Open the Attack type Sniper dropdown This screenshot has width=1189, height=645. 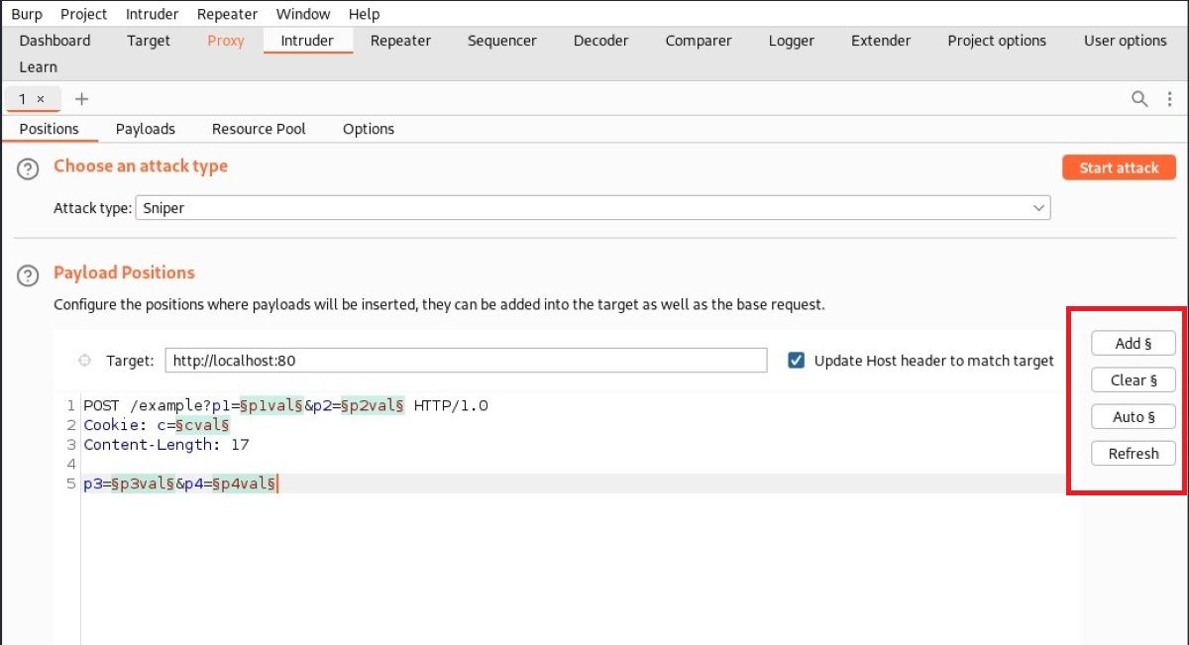[594, 208]
